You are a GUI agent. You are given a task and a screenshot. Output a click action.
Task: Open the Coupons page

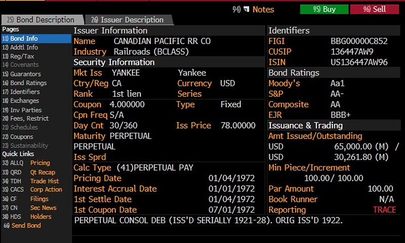18,136
